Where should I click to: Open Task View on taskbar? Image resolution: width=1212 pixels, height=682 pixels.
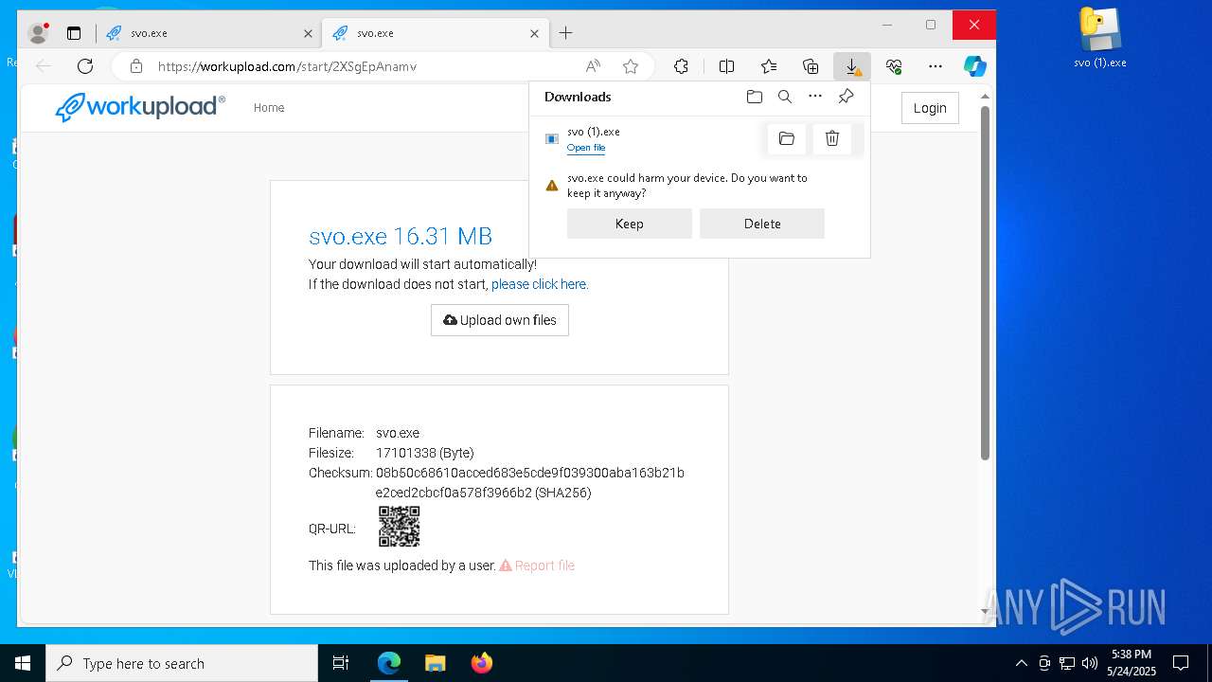(x=341, y=663)
